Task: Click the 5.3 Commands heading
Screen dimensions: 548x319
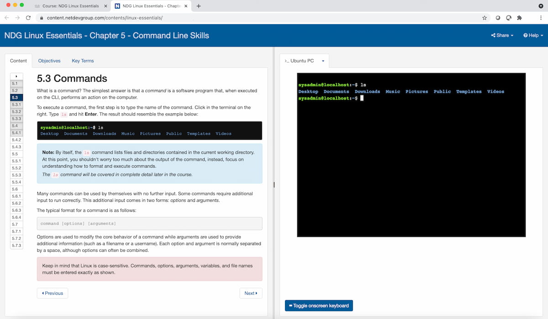Action: (72, 78)
